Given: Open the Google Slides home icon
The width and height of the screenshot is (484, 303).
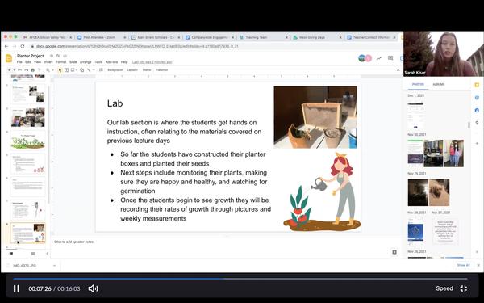Looking at the screenshot, I should (x=9, y=58).
